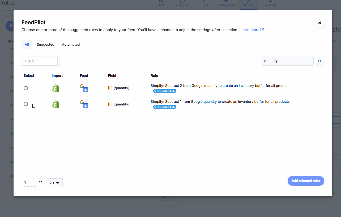Switch to the Automated tab
The width and height of the screenshot is (341, 217).
(71, 45)
